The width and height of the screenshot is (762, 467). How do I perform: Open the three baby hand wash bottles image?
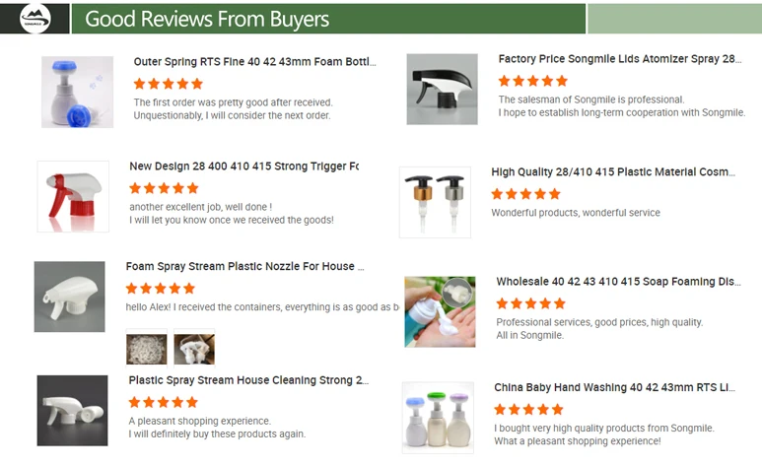coord(438,418)
